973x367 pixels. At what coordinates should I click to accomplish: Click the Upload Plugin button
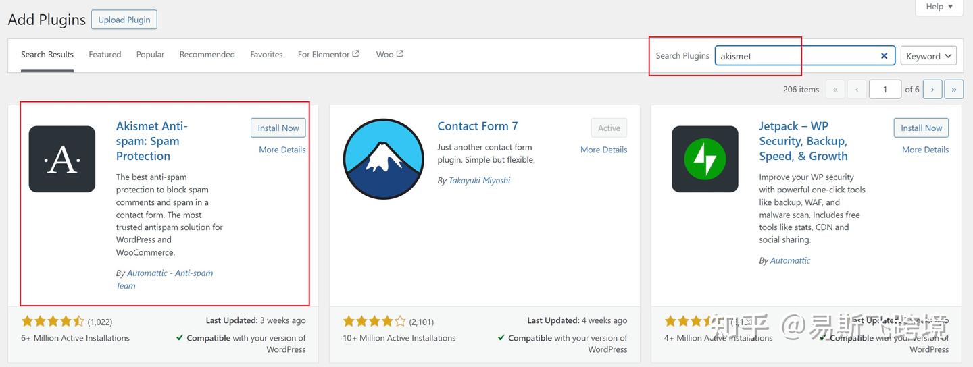[x=124, y=20]
